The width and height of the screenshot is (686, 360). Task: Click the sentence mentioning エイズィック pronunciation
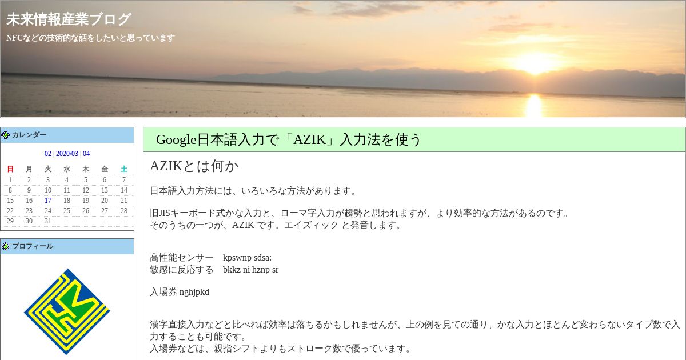pos(276,225)
